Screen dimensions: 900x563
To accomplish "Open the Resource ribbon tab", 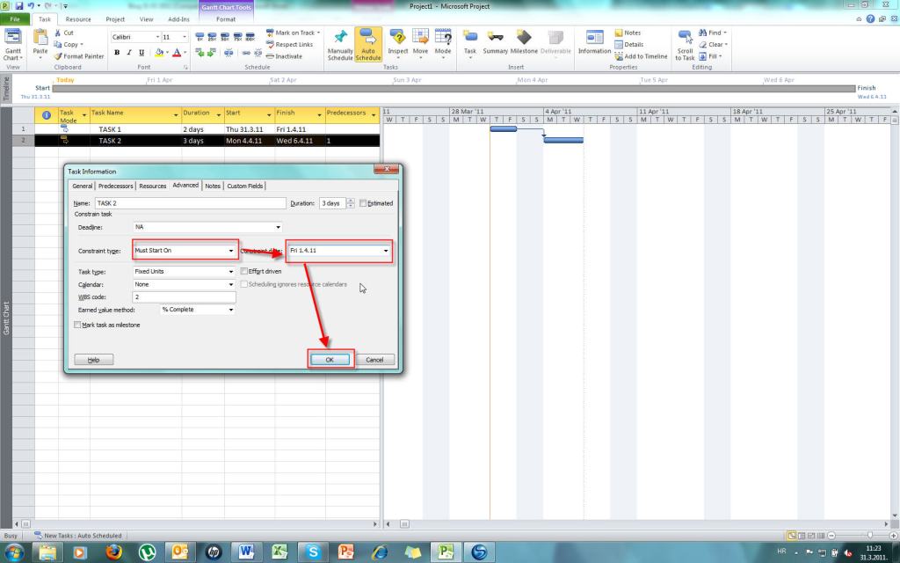I will pyautogui.click(x=79, y=18).
